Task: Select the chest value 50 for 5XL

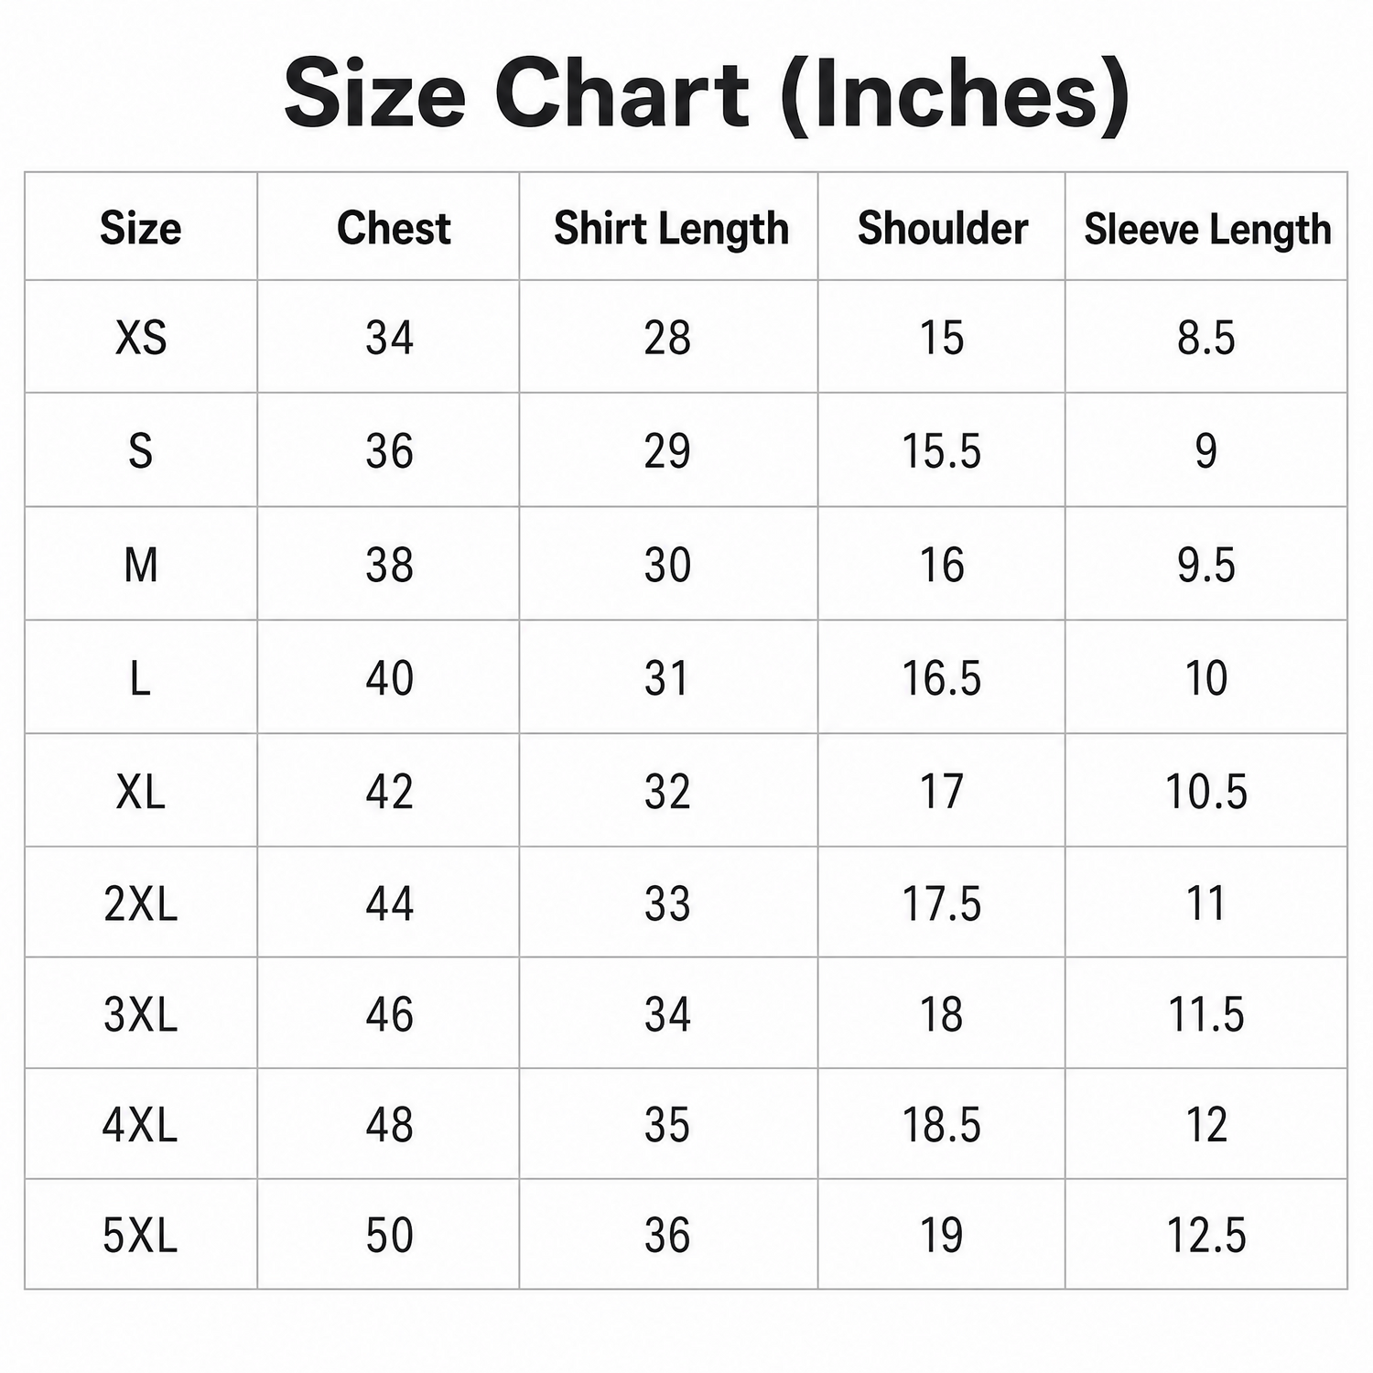Action: pos(390,1236)
